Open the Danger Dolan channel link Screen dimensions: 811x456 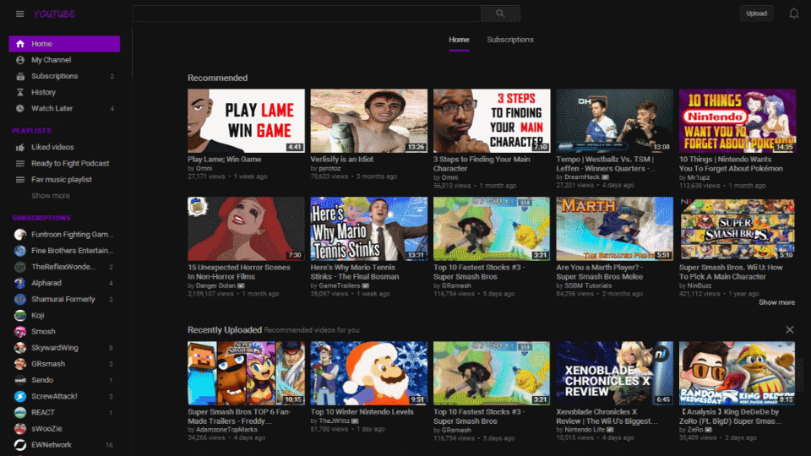215,285
